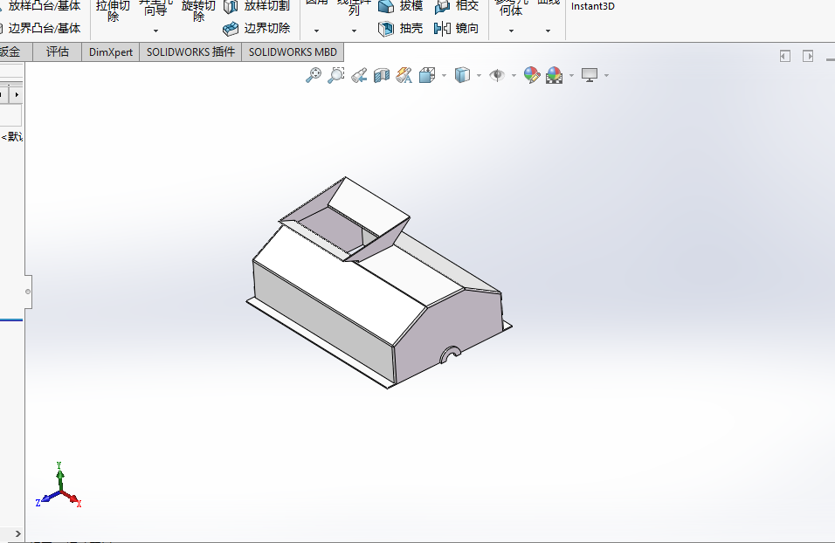
Task: Select Zoom to Fit view tool
Action: (313, 75)
